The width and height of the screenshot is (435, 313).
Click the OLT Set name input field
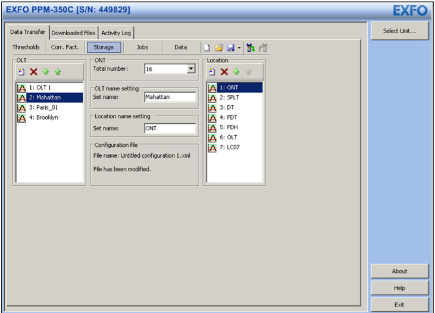[x=170, y=97]
